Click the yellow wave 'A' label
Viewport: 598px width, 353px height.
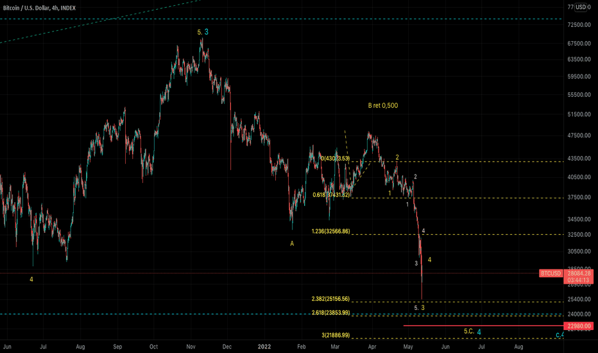pyautogui.click(x=292, y=243)
